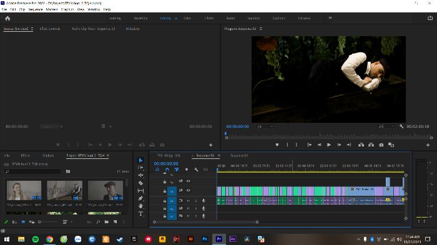Viewport: 437px width, 245px height.
Task: Open Comparison View in Program monitor
Action: point(391,145)
